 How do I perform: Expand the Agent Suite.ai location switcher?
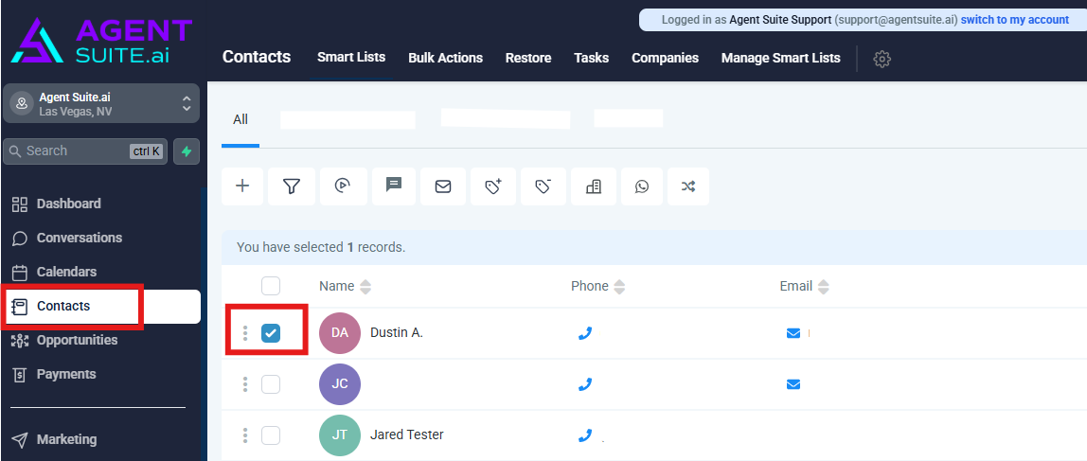[x=101, y=103]
